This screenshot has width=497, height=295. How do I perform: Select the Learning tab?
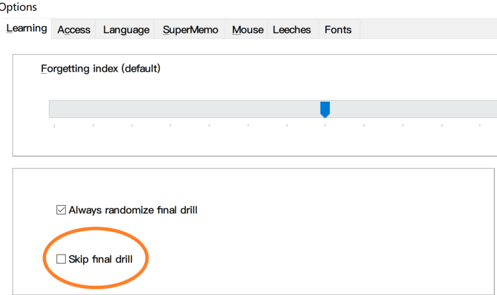point(27,29)
